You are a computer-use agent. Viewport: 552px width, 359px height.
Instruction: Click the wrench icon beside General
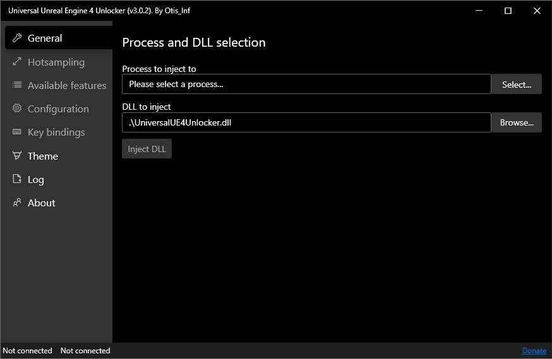[x=17, y=38]
